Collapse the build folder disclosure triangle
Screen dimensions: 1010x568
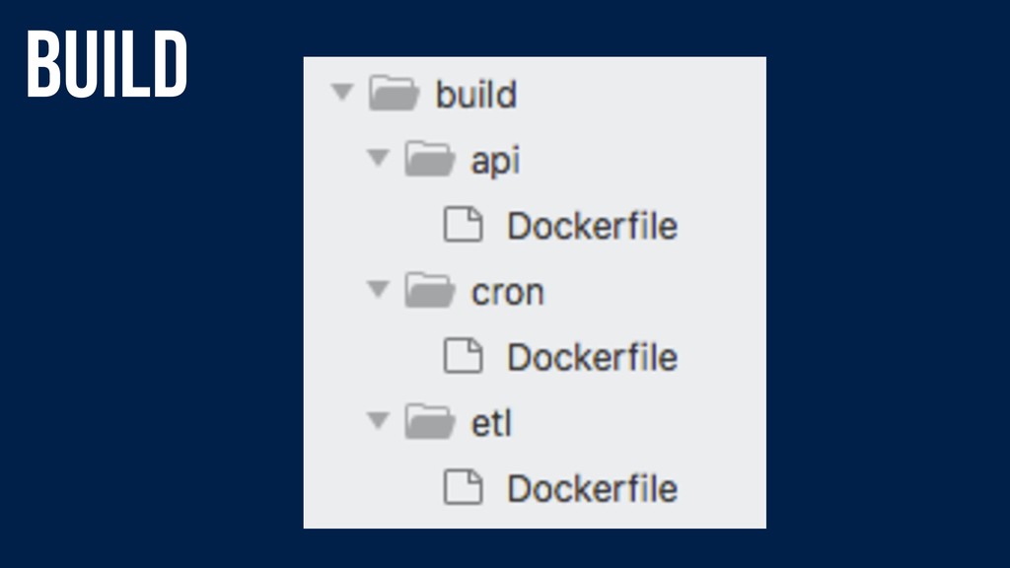point(342,92)
